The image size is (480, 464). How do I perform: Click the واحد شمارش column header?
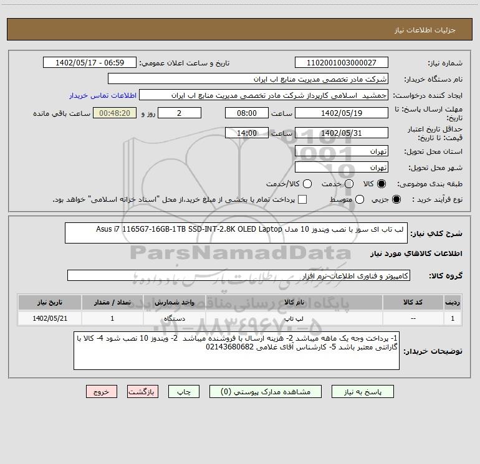coord(174,302)
